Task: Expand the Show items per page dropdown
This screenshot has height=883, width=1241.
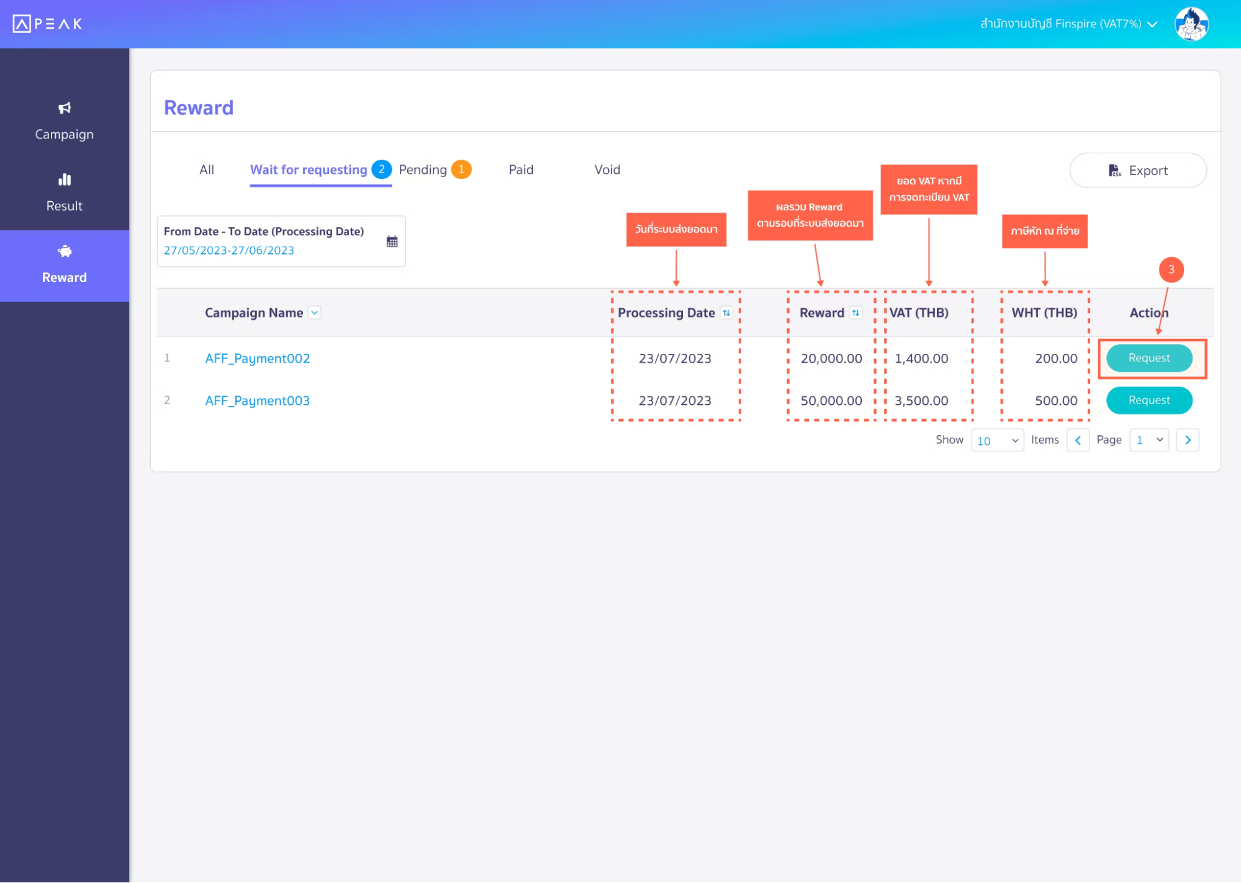Action: click(x=996, y=440)
